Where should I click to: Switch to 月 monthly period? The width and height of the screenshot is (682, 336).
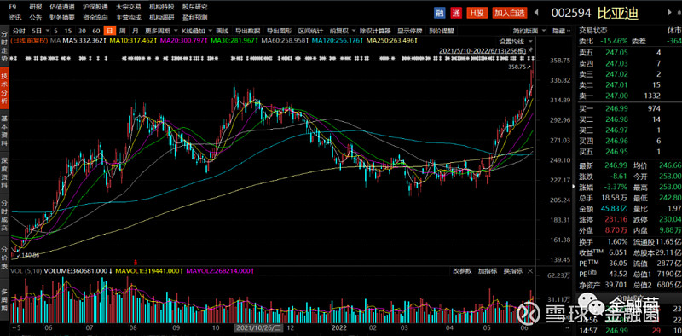point(135,31)
